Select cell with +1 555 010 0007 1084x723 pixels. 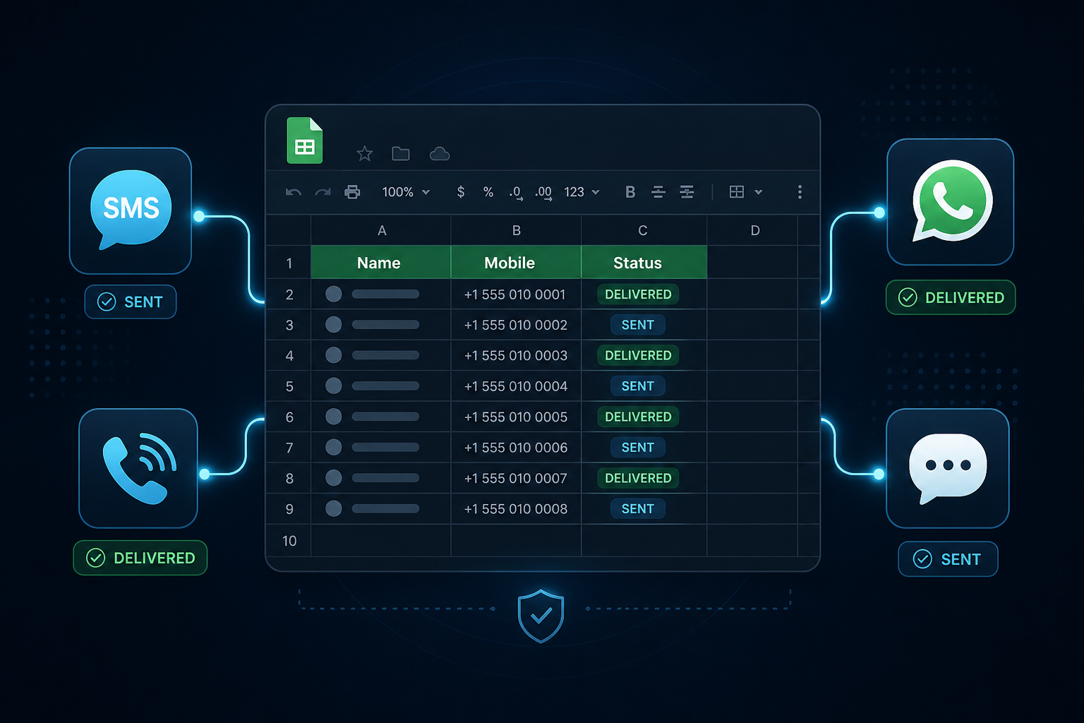coord(516,478)
